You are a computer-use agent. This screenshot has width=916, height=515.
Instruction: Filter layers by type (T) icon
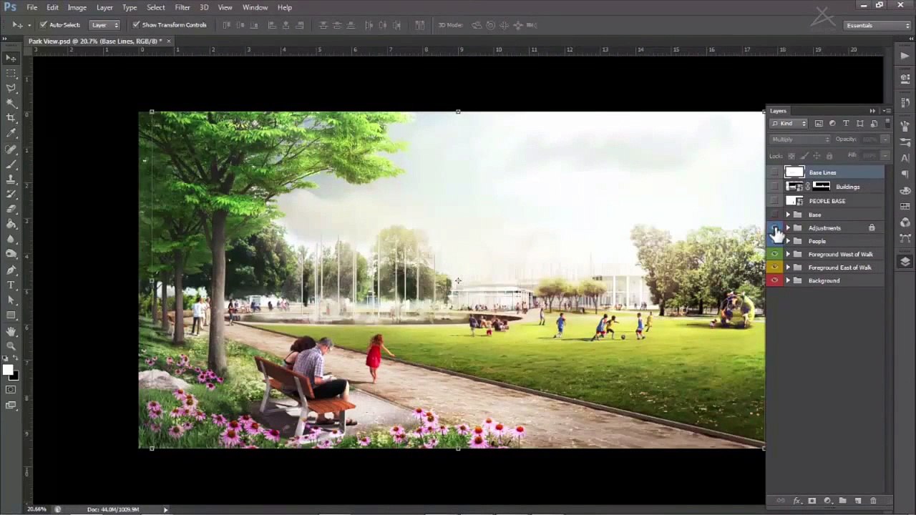[846, 124]
